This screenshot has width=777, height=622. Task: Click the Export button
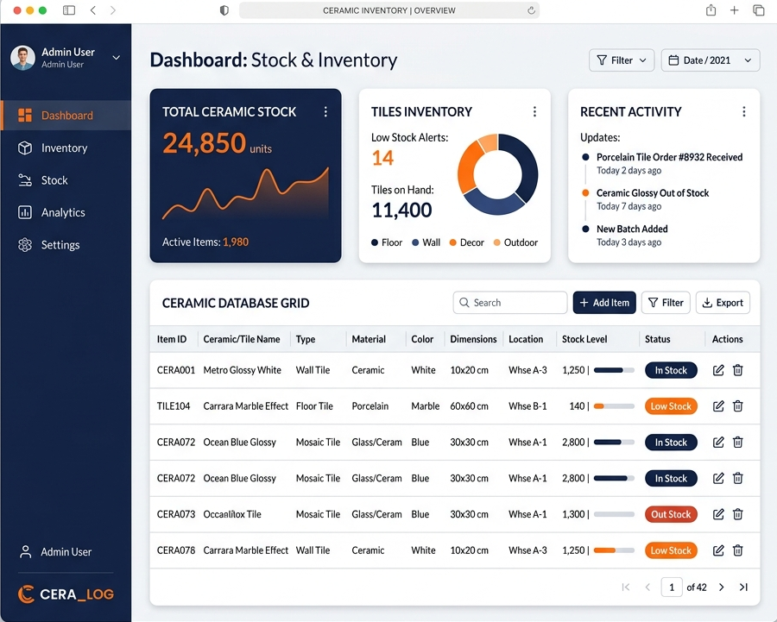click(x=723, y=303)
